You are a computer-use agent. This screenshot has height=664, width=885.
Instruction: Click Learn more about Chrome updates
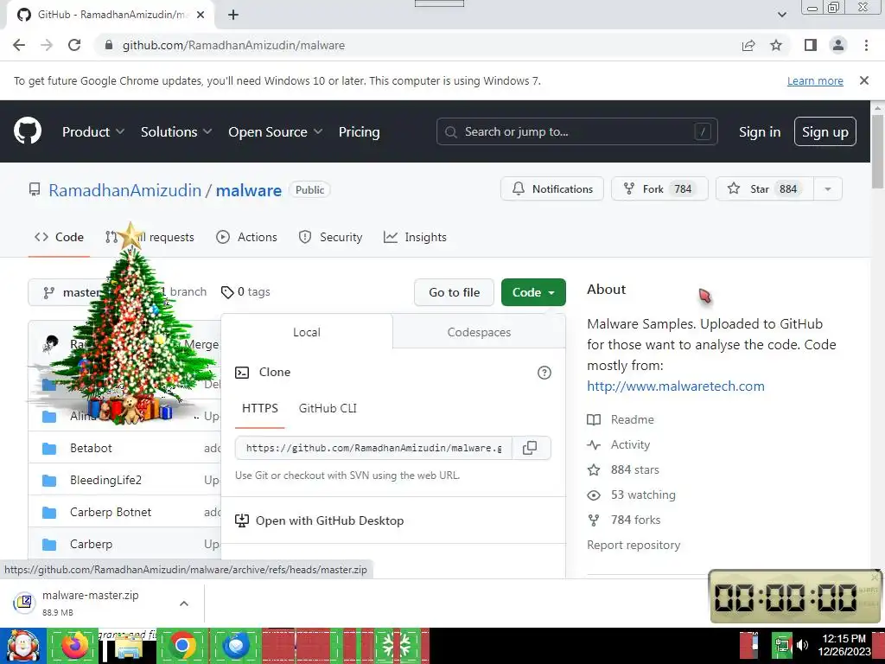pos(815,80)
